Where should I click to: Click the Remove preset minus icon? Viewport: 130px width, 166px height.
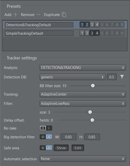click(x=38, y=15)
